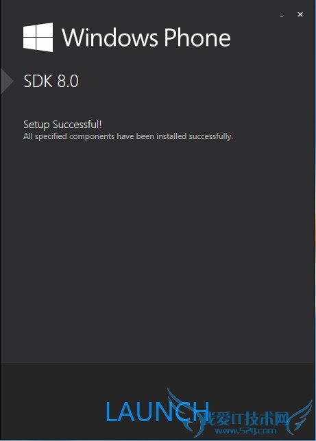The width and height of the screenshot is (316, 441).
Task: Click the word Phone in the header
Action: coord(197,38)
